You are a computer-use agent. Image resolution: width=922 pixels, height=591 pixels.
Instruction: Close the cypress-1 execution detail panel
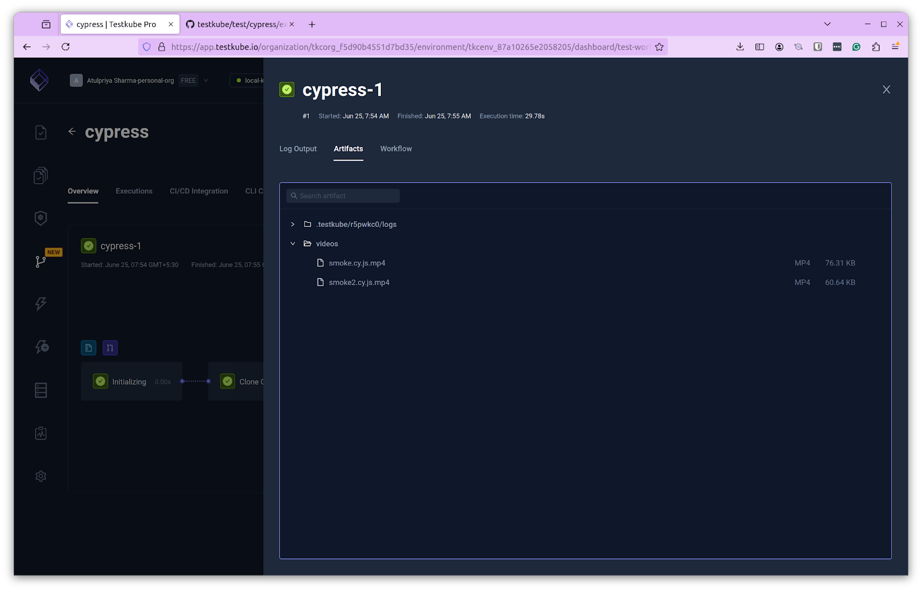[886, 89]
